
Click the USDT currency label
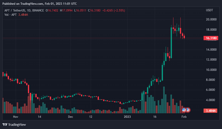tap(209, 10)
